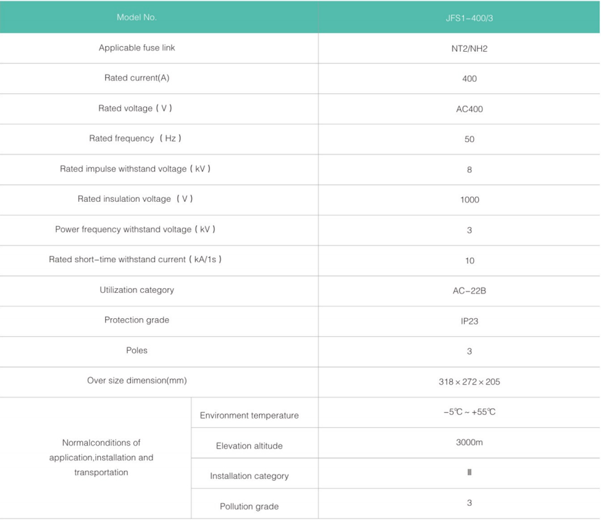Click the Pollution grade label
Image resolution: width=601 pixels, height=520 pixels.
249,506
